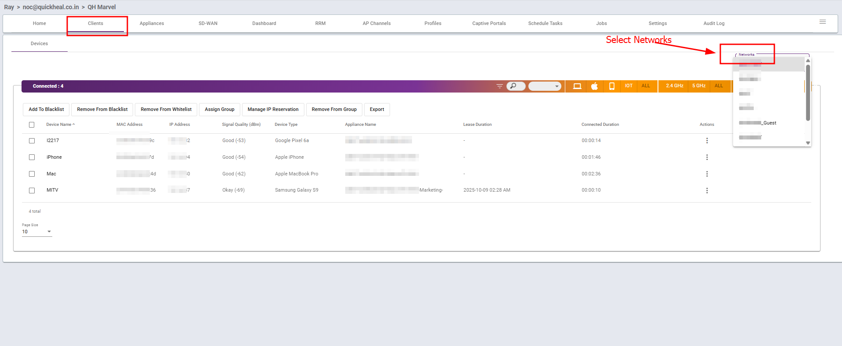
Task: Open the SD-WAN tab
Action: tap(208, 23)
